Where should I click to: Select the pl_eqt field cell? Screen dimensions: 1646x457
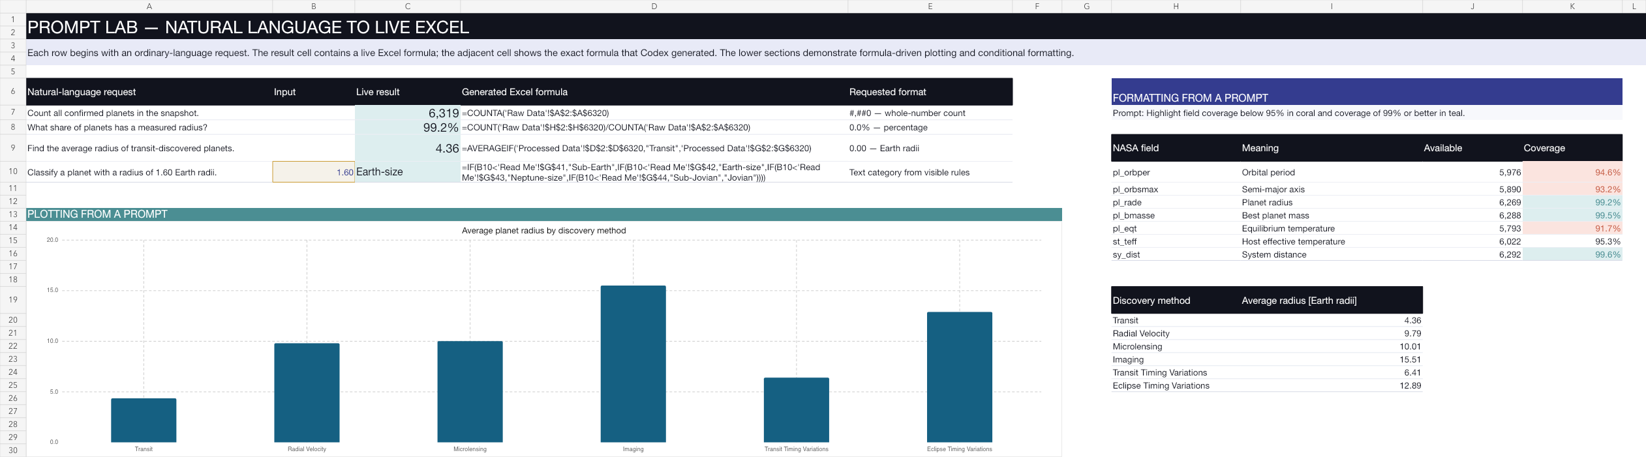coord(1176,228)
